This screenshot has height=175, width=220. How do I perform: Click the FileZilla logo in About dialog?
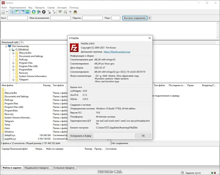[x=74, y=48]
